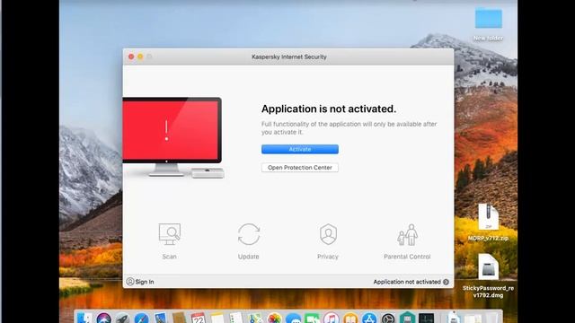This screenshot has width=575, height=323.
Task: Open Finder in the Dock
Action: [85, 318]
